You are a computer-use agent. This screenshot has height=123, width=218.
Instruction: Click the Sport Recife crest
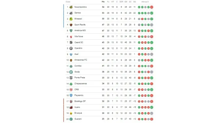71,25
